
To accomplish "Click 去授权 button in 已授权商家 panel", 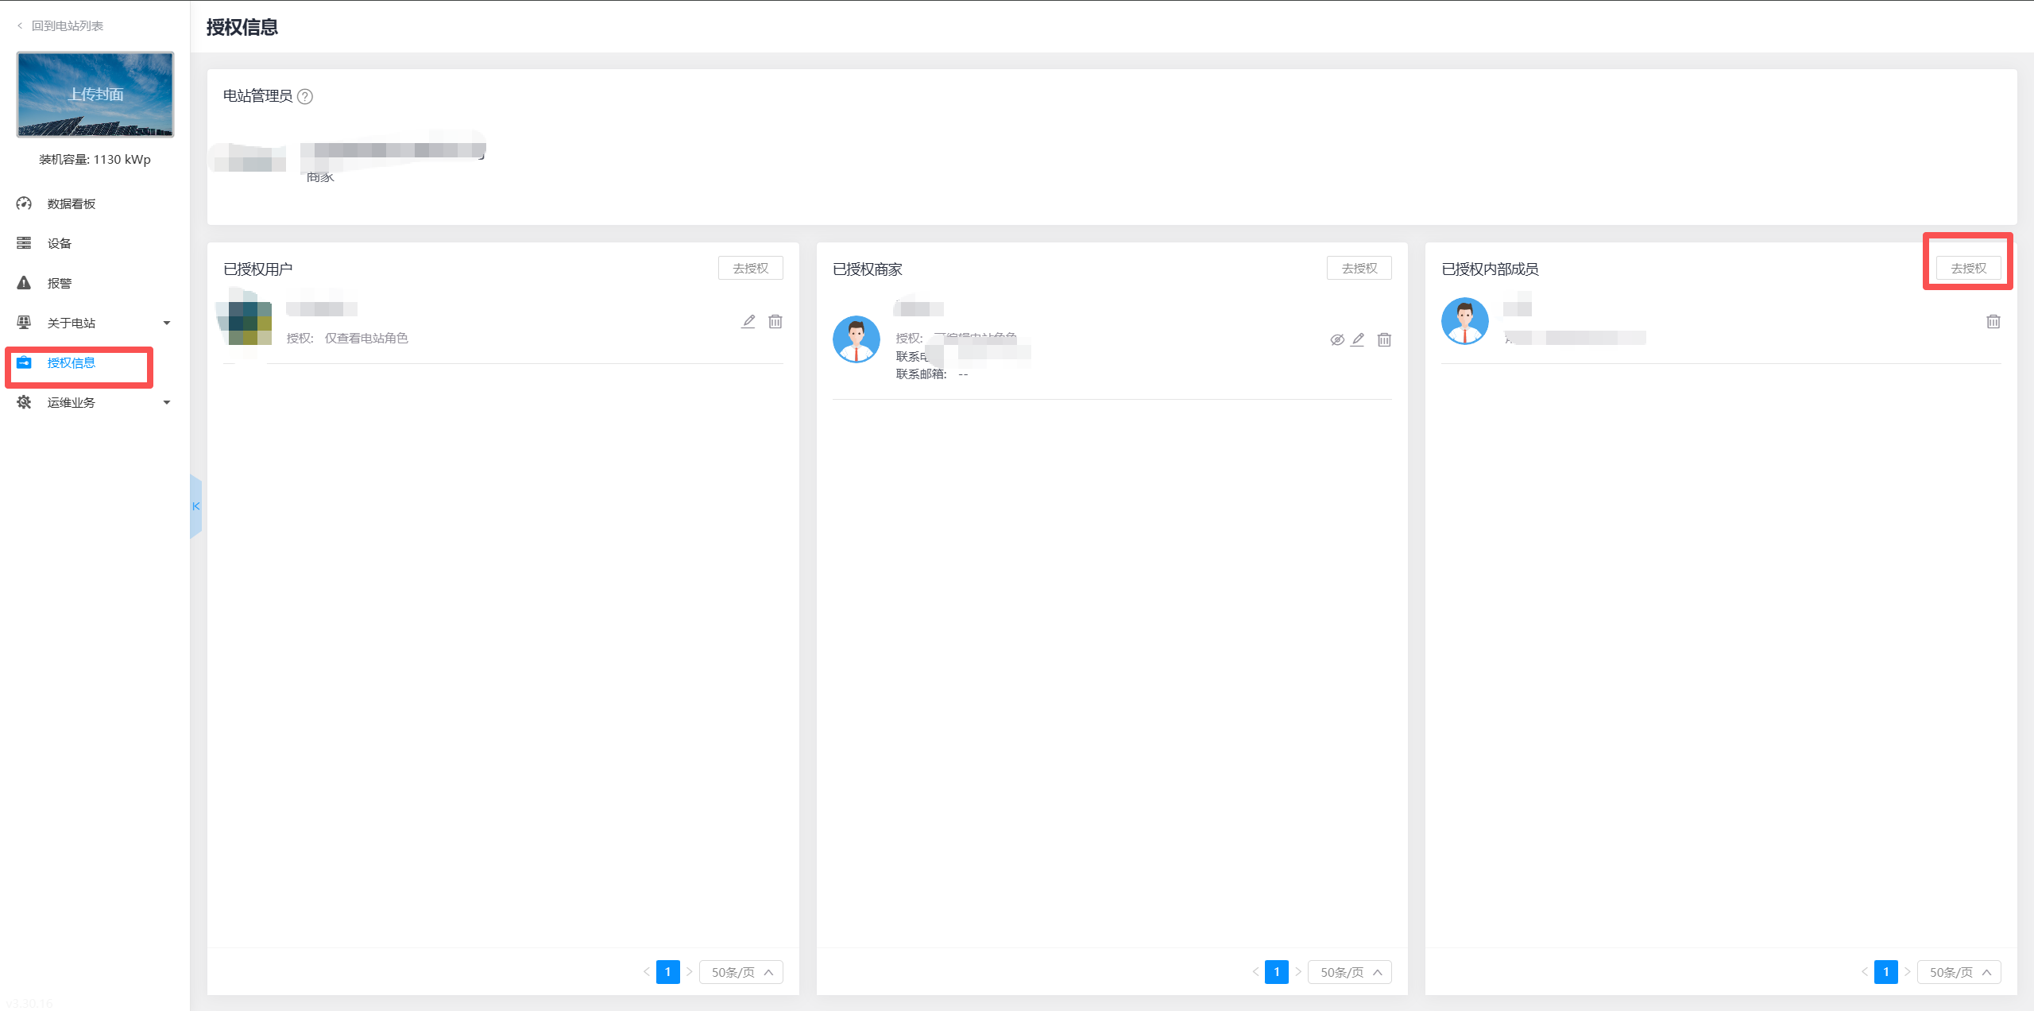I will pyautogui.click(x=1359, y=269).
